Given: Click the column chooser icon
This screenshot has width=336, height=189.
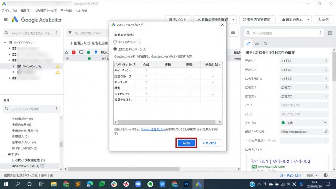Looking at the screenshot, I should tap(233, 33).
